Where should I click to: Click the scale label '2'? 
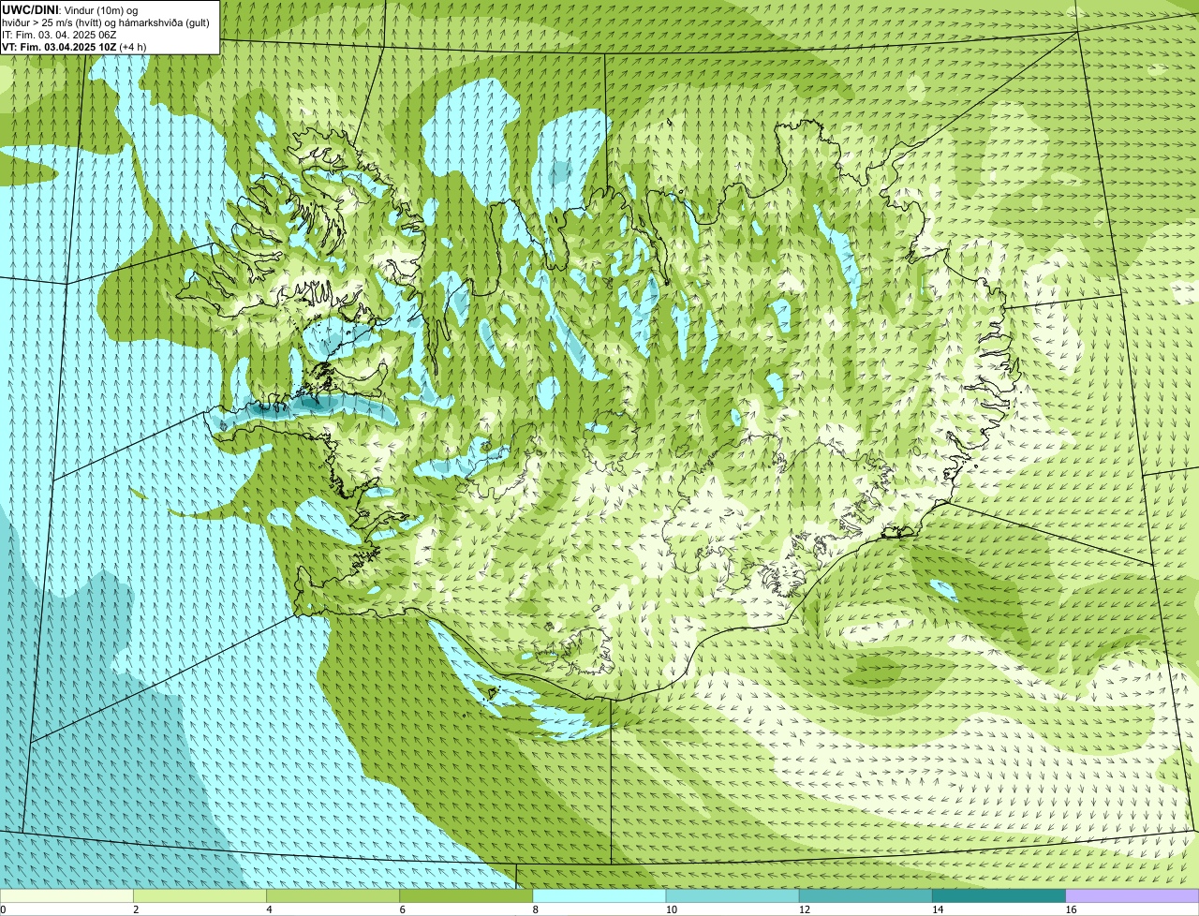(136, 909)
